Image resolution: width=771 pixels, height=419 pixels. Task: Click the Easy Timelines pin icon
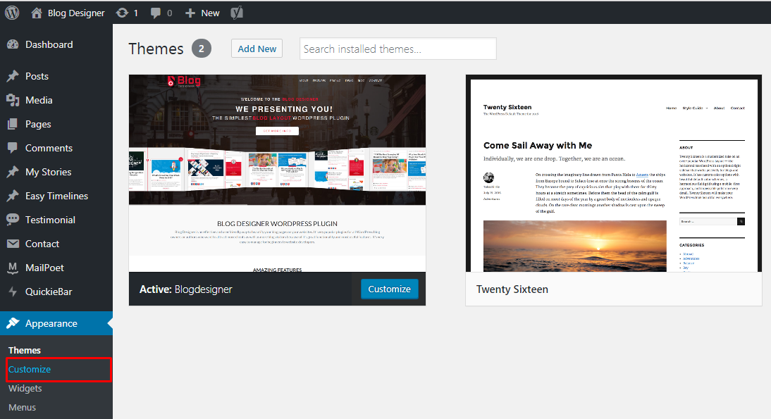[13, 196]
